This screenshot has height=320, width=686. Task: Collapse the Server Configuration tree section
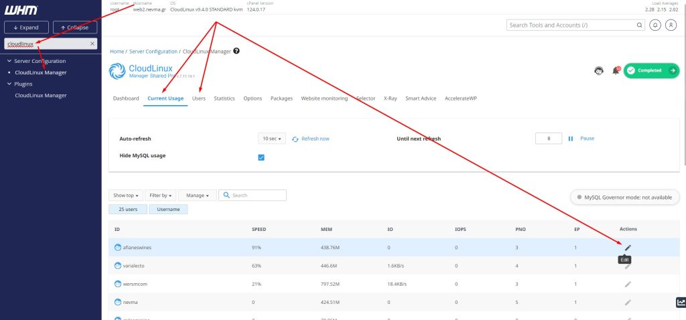pos(9,61)
